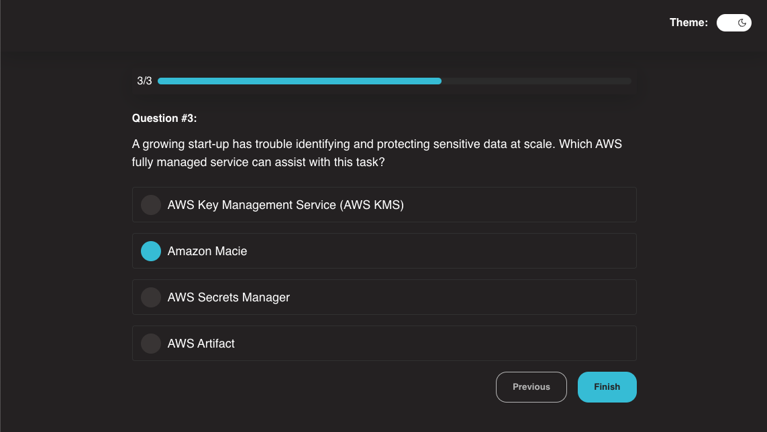The width and height of the screenshot is (767, 432).
Task: Click the Question #3 heading
Action: 164,118
